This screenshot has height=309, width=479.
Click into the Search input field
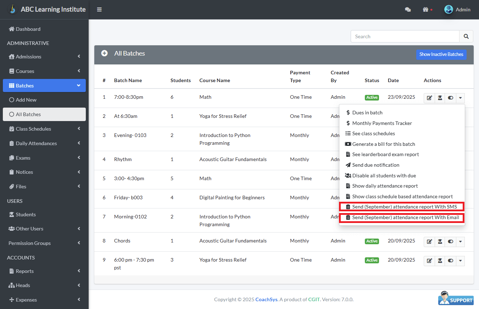click(x=405, y=36)
